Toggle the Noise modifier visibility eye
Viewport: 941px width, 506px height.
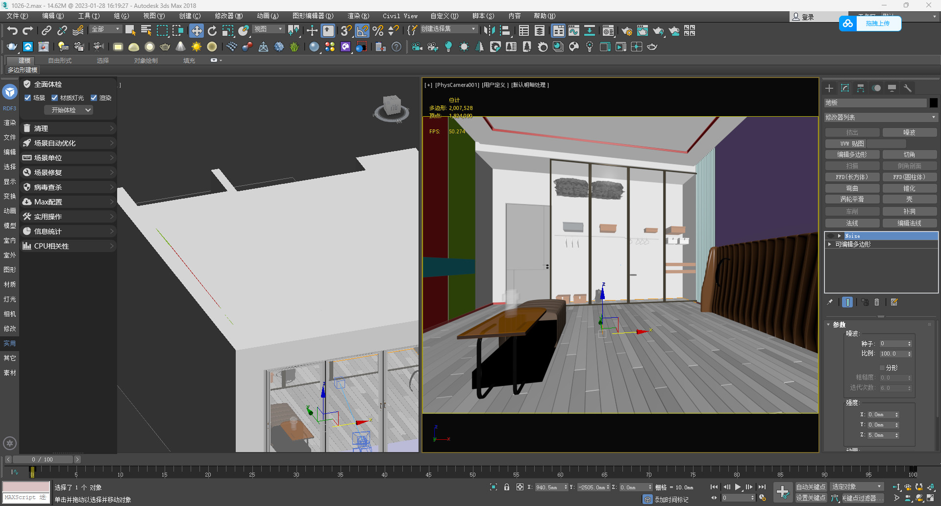(x=831, y=236)
